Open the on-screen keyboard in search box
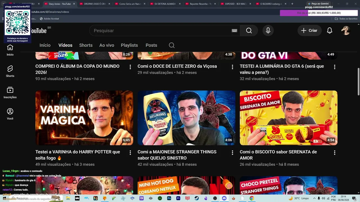 pyautogui.click(x=234, y=31)
